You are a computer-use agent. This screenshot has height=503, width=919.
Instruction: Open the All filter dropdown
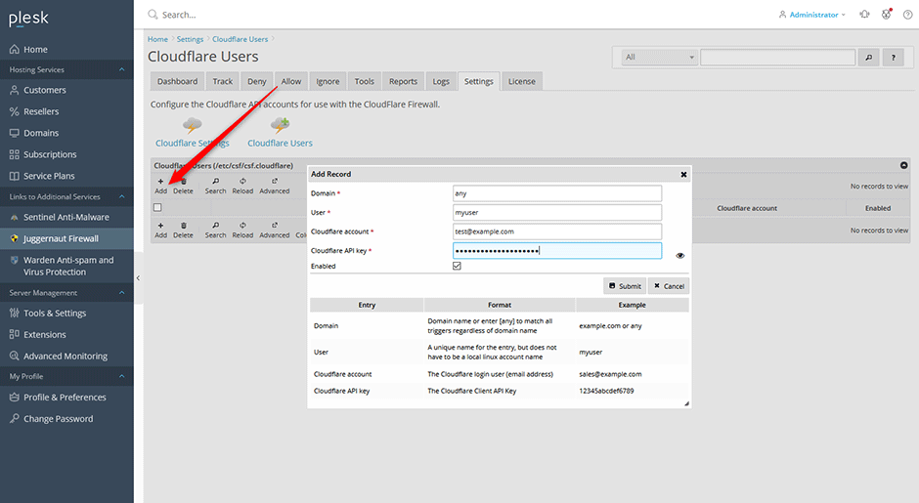tap(659, 58)
